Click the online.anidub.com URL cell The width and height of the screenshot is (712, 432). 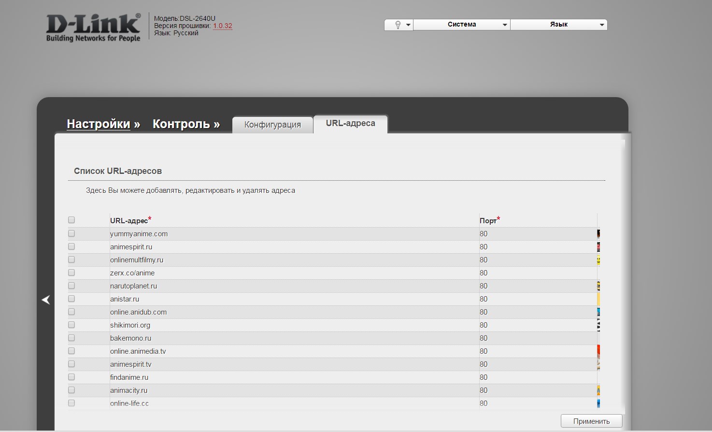pos(294,312)
